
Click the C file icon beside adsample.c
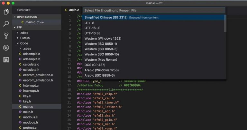pos(20,54)
